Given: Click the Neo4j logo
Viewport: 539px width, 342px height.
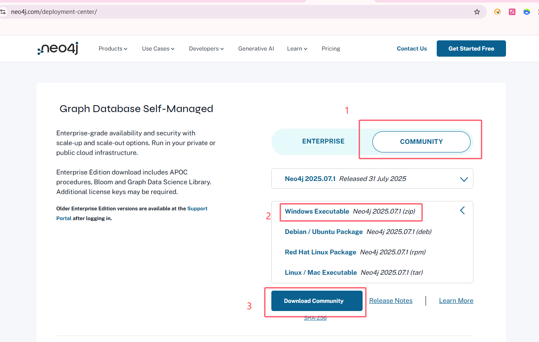Looking at the screenshot, I should click(58, 49).
